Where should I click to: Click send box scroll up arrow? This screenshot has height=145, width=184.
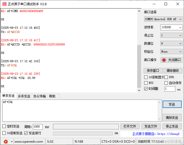pos(159,102)
